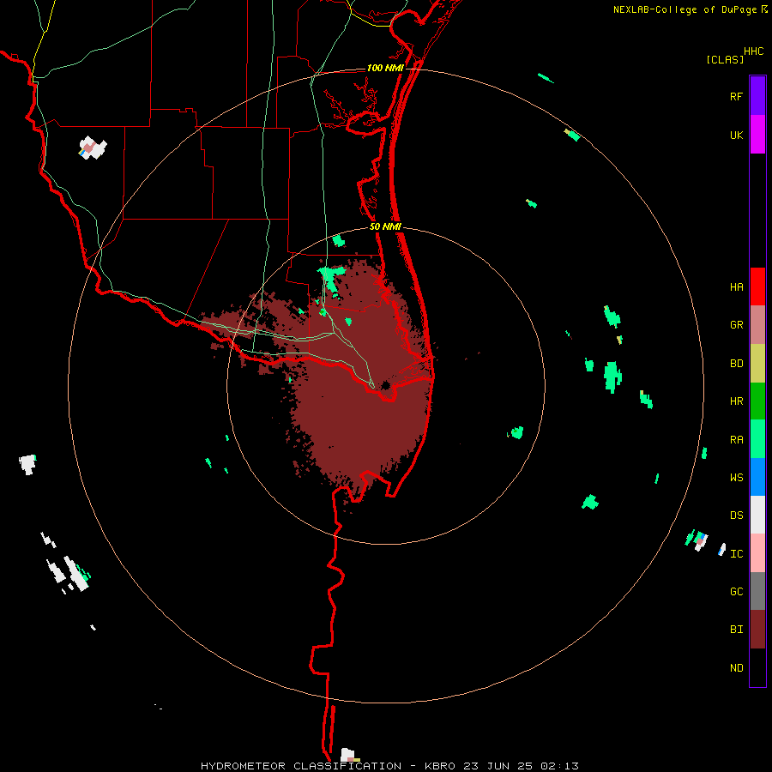Click the HR dark green legend swatch
Screen dimensions: 772x772
click(x=757, y=401)
